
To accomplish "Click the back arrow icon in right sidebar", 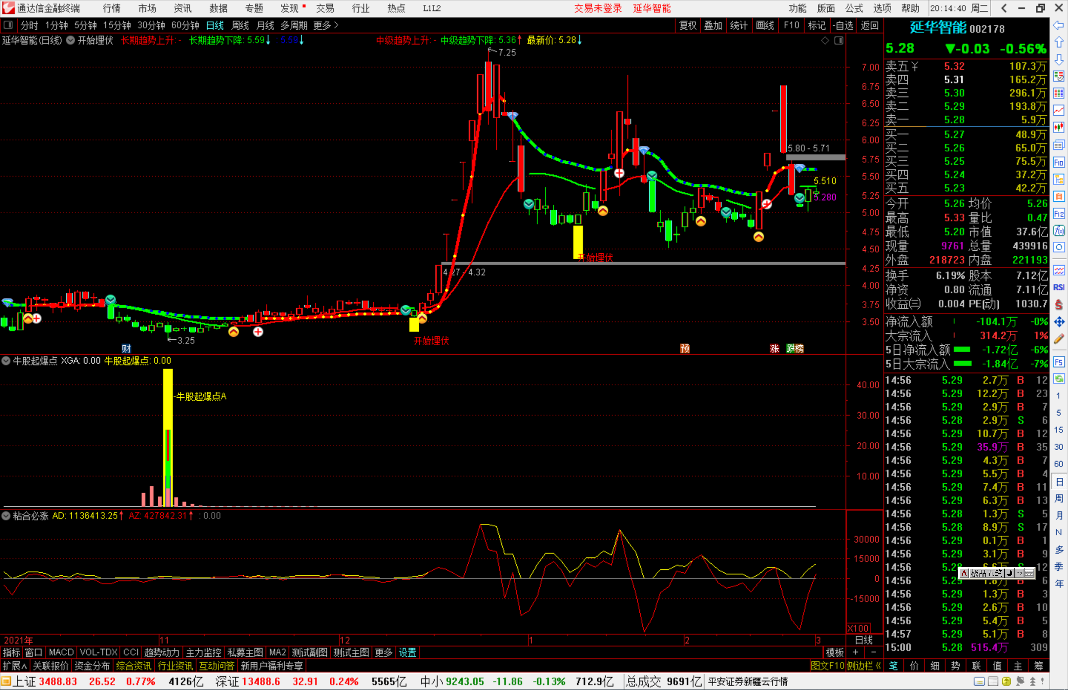I will click(x=1059, y=25).
